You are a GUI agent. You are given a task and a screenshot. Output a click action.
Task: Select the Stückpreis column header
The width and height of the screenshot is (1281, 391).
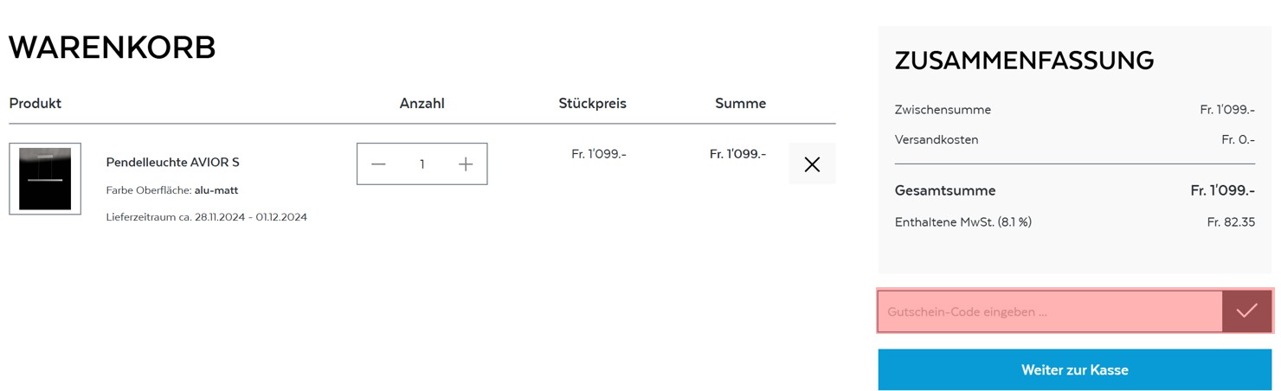pos(592,104)
